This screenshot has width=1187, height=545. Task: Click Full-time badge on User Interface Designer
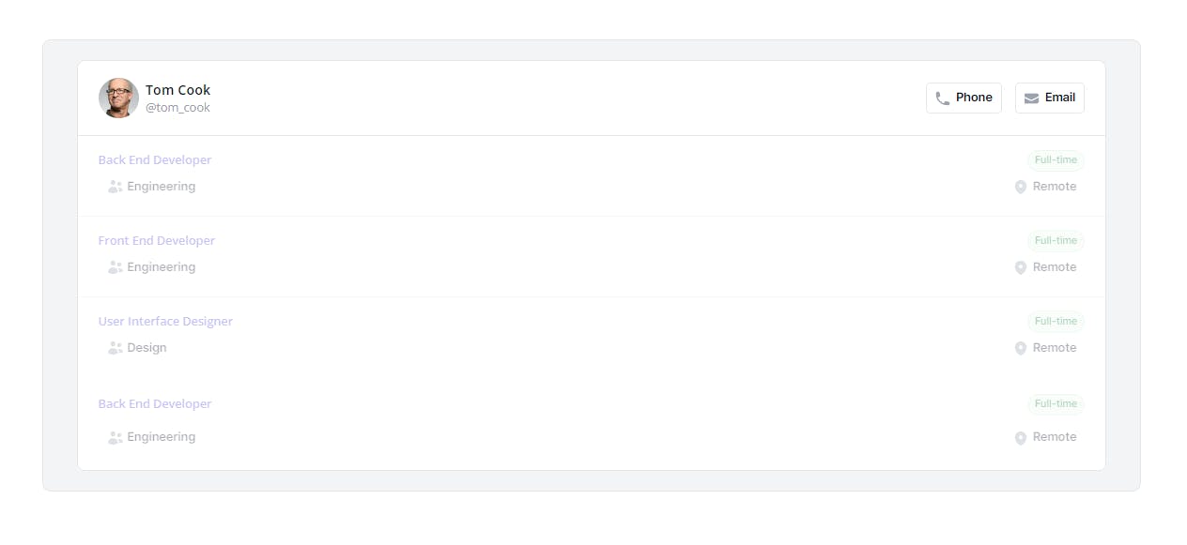click(x=1056, y=322)
